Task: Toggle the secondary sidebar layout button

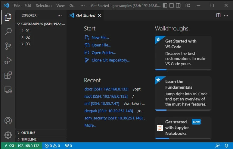Action: (179, 5)
